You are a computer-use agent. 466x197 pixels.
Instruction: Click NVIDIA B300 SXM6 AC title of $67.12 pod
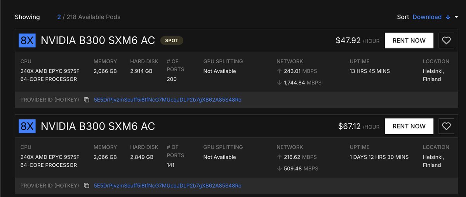[98, 126]
